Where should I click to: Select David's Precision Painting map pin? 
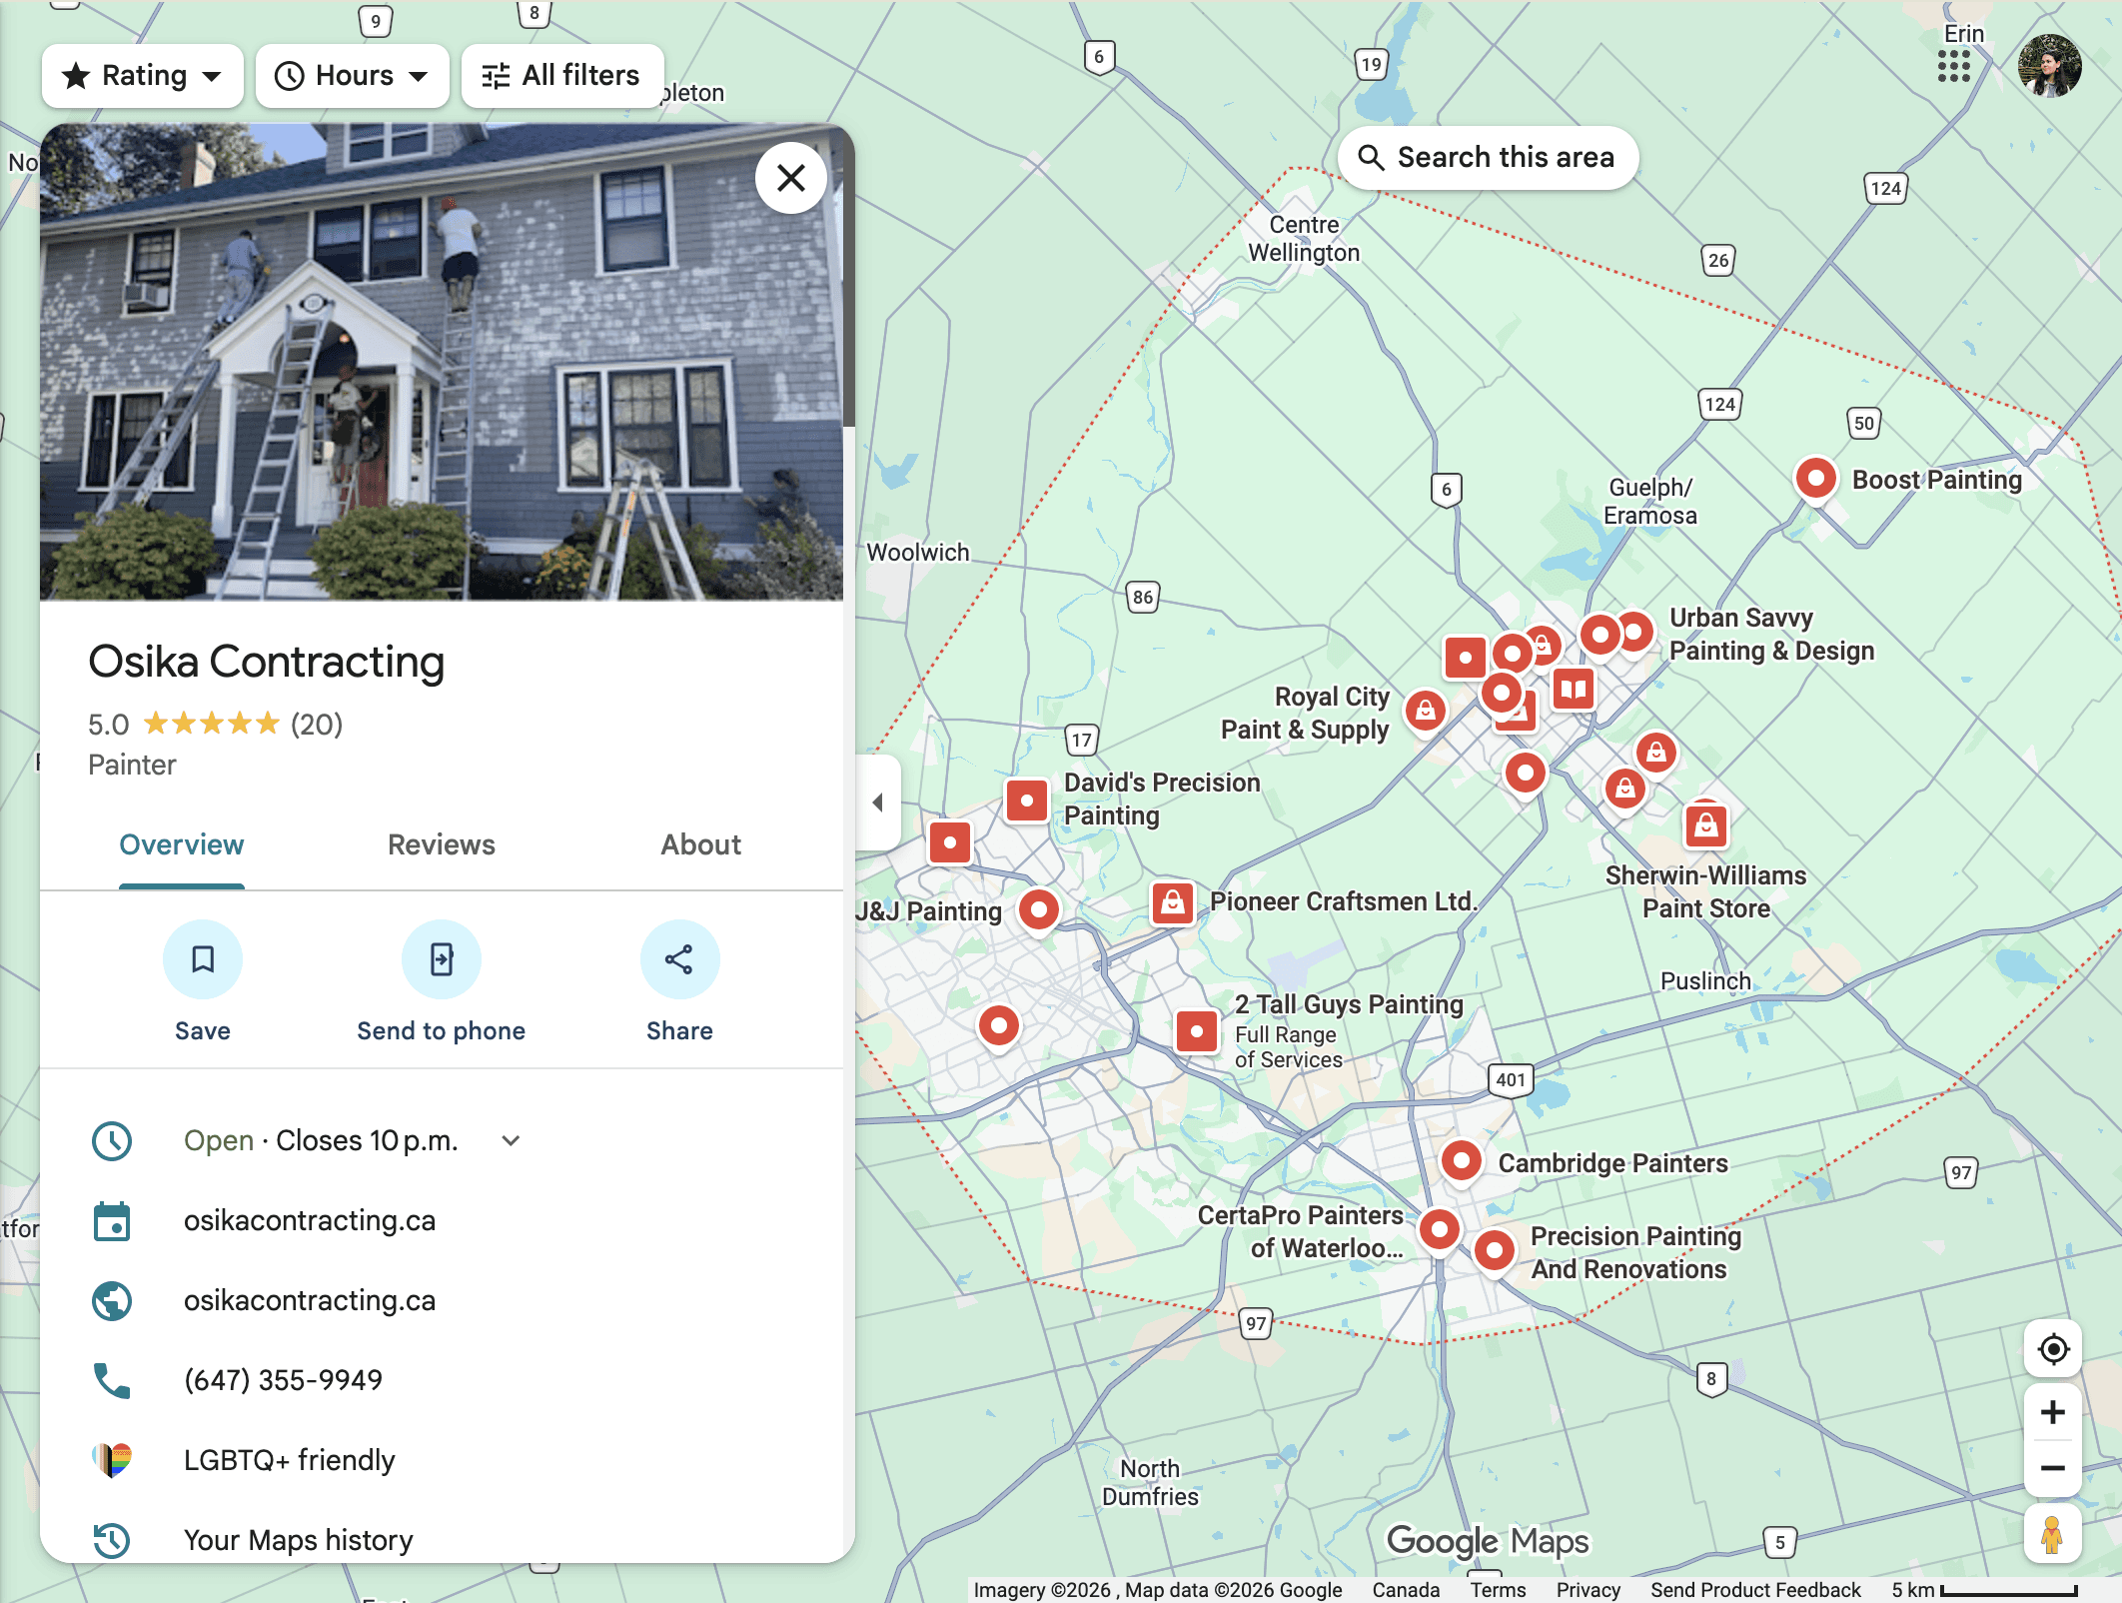(x=1027, y=801)
